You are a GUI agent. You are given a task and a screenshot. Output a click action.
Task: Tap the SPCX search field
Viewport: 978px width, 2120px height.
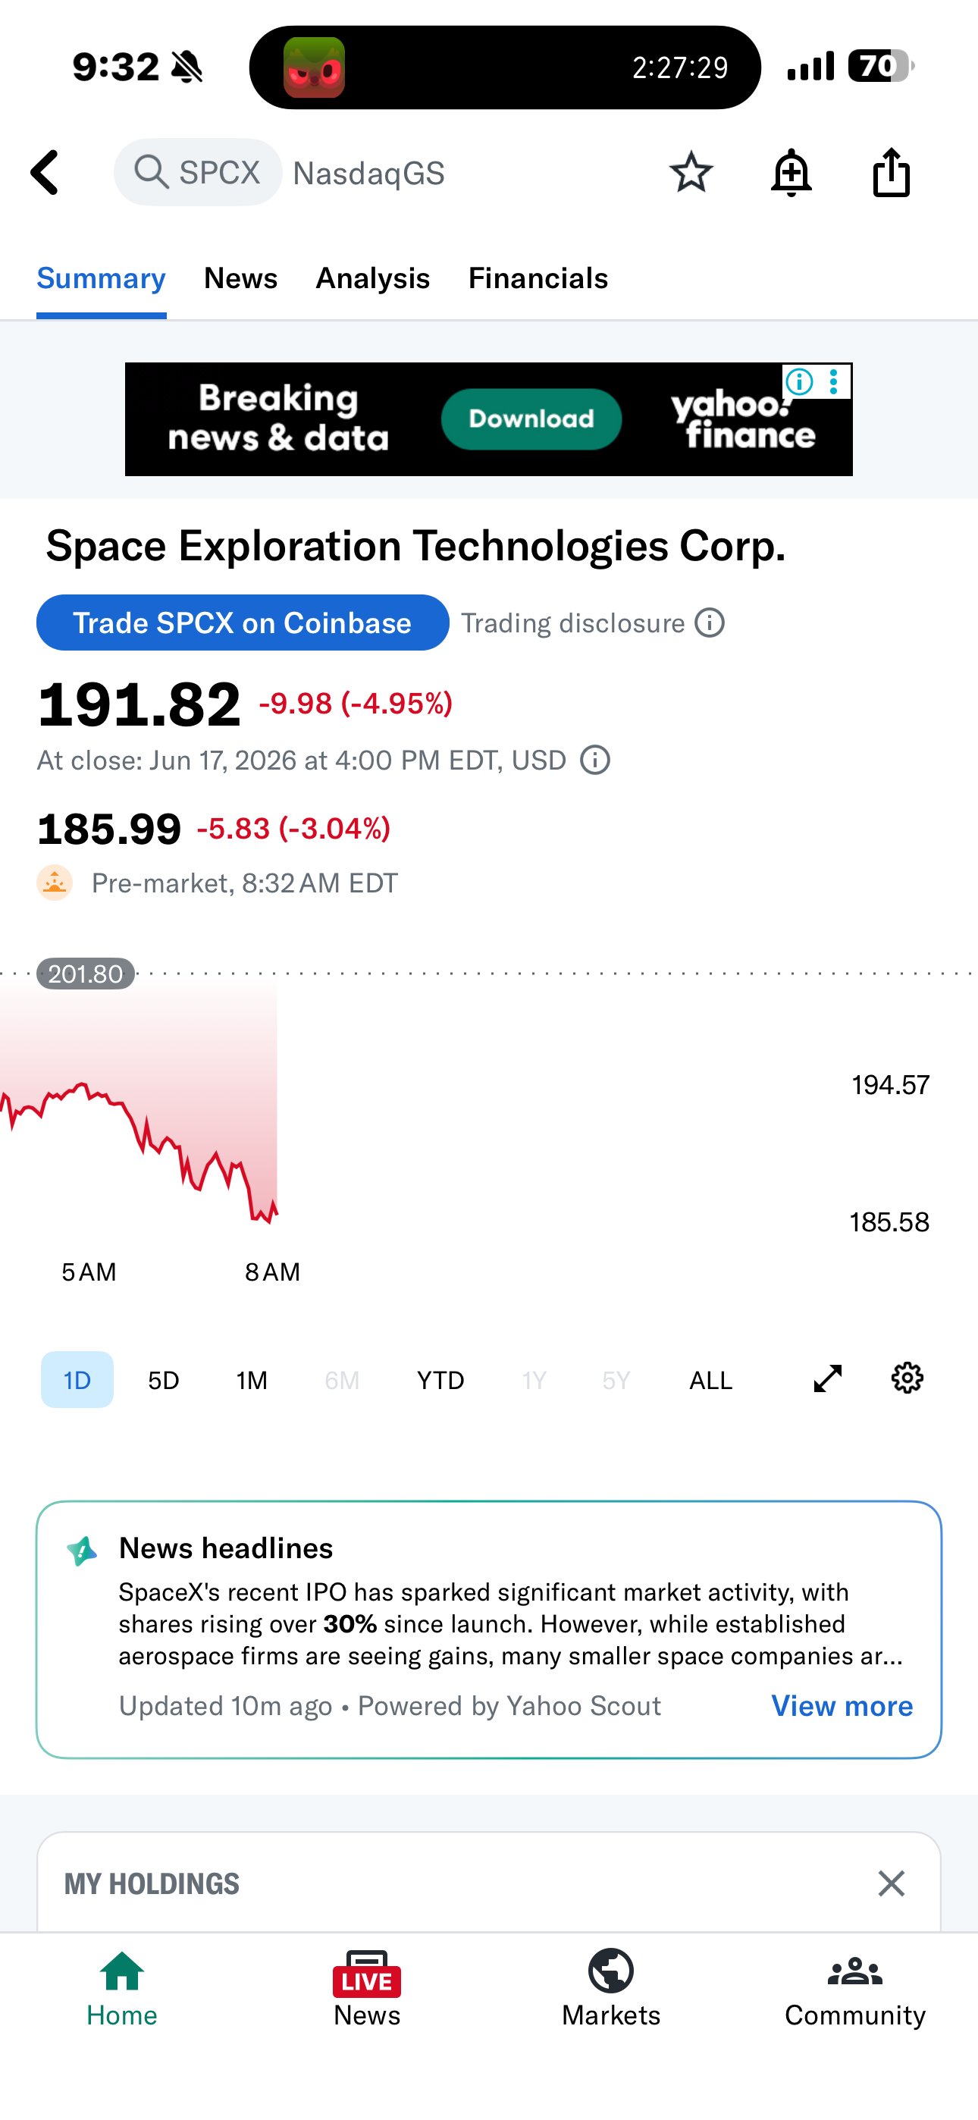[199, 173]
